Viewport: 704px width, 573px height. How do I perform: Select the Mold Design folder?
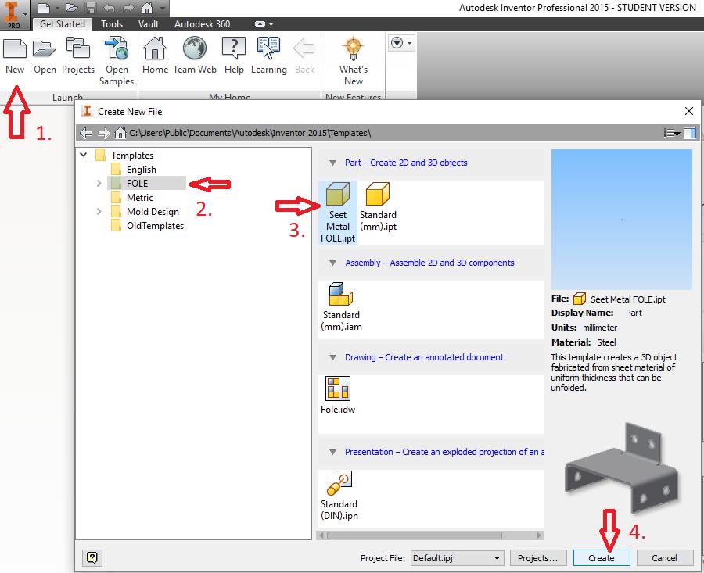coord(153,211)
